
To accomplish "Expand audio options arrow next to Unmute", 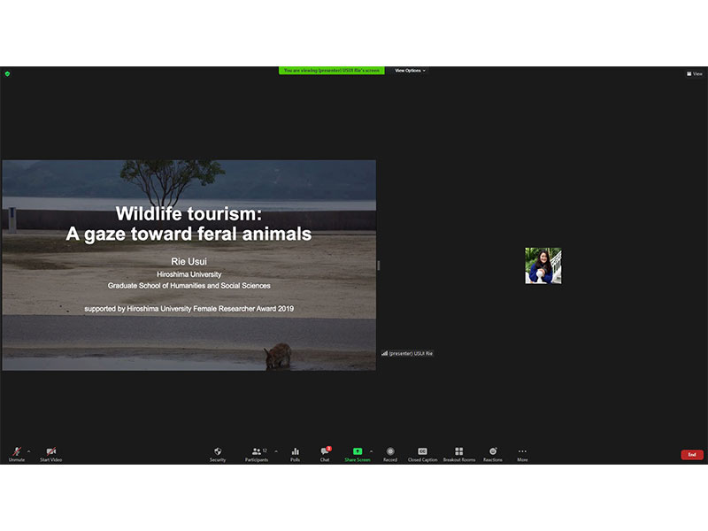I will (x=28, y=450).
